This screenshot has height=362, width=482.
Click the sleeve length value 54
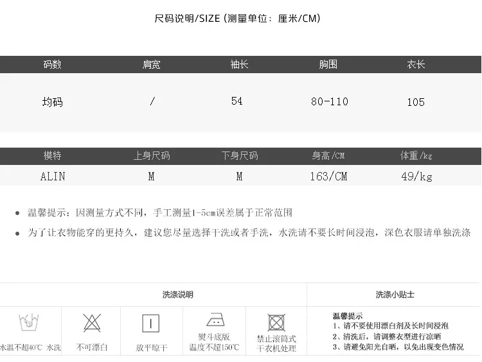tap(237, 101)
